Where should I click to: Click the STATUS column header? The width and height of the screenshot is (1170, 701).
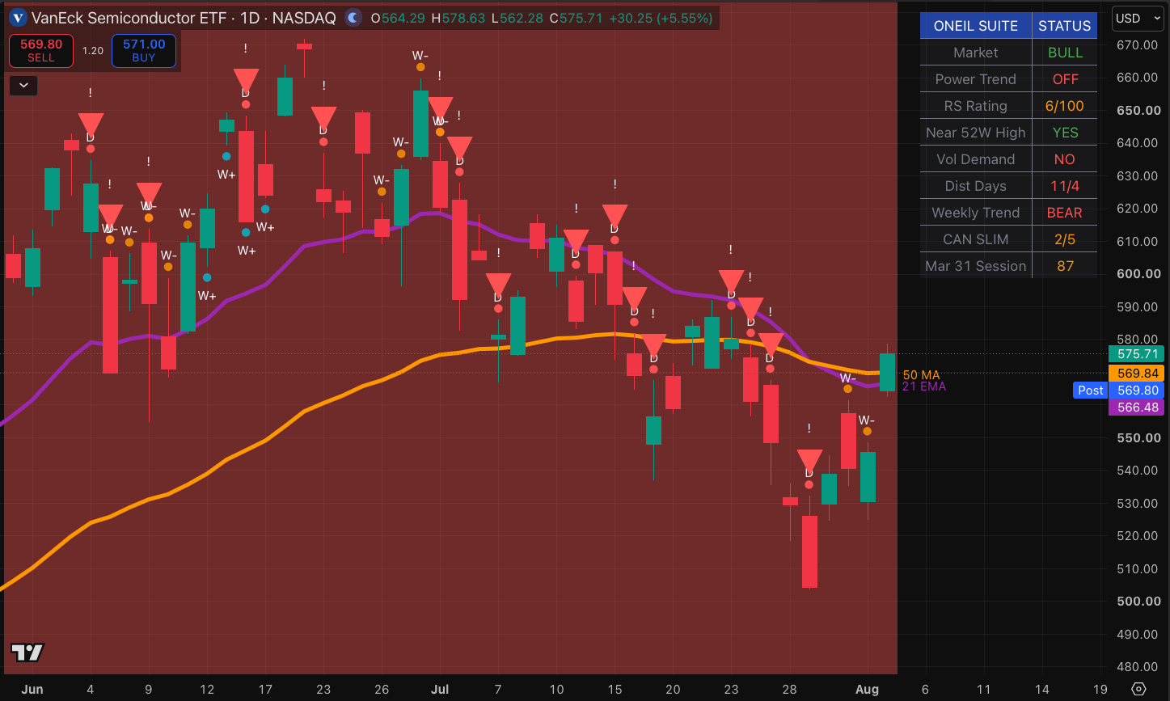(x=1065, y=26)
